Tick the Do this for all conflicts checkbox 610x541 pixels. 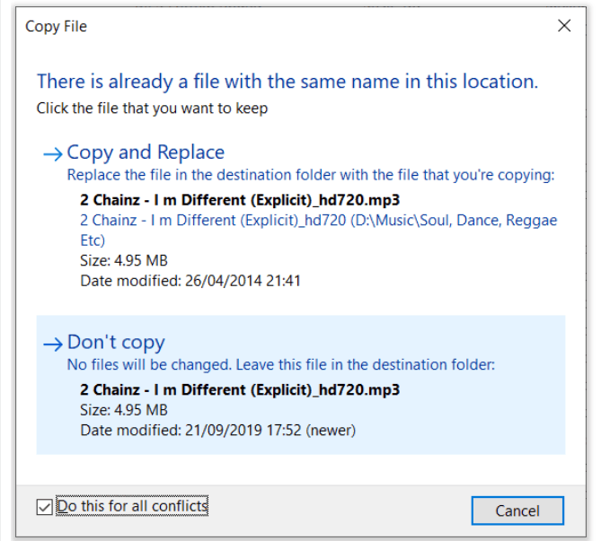click(x=44, y=507)
